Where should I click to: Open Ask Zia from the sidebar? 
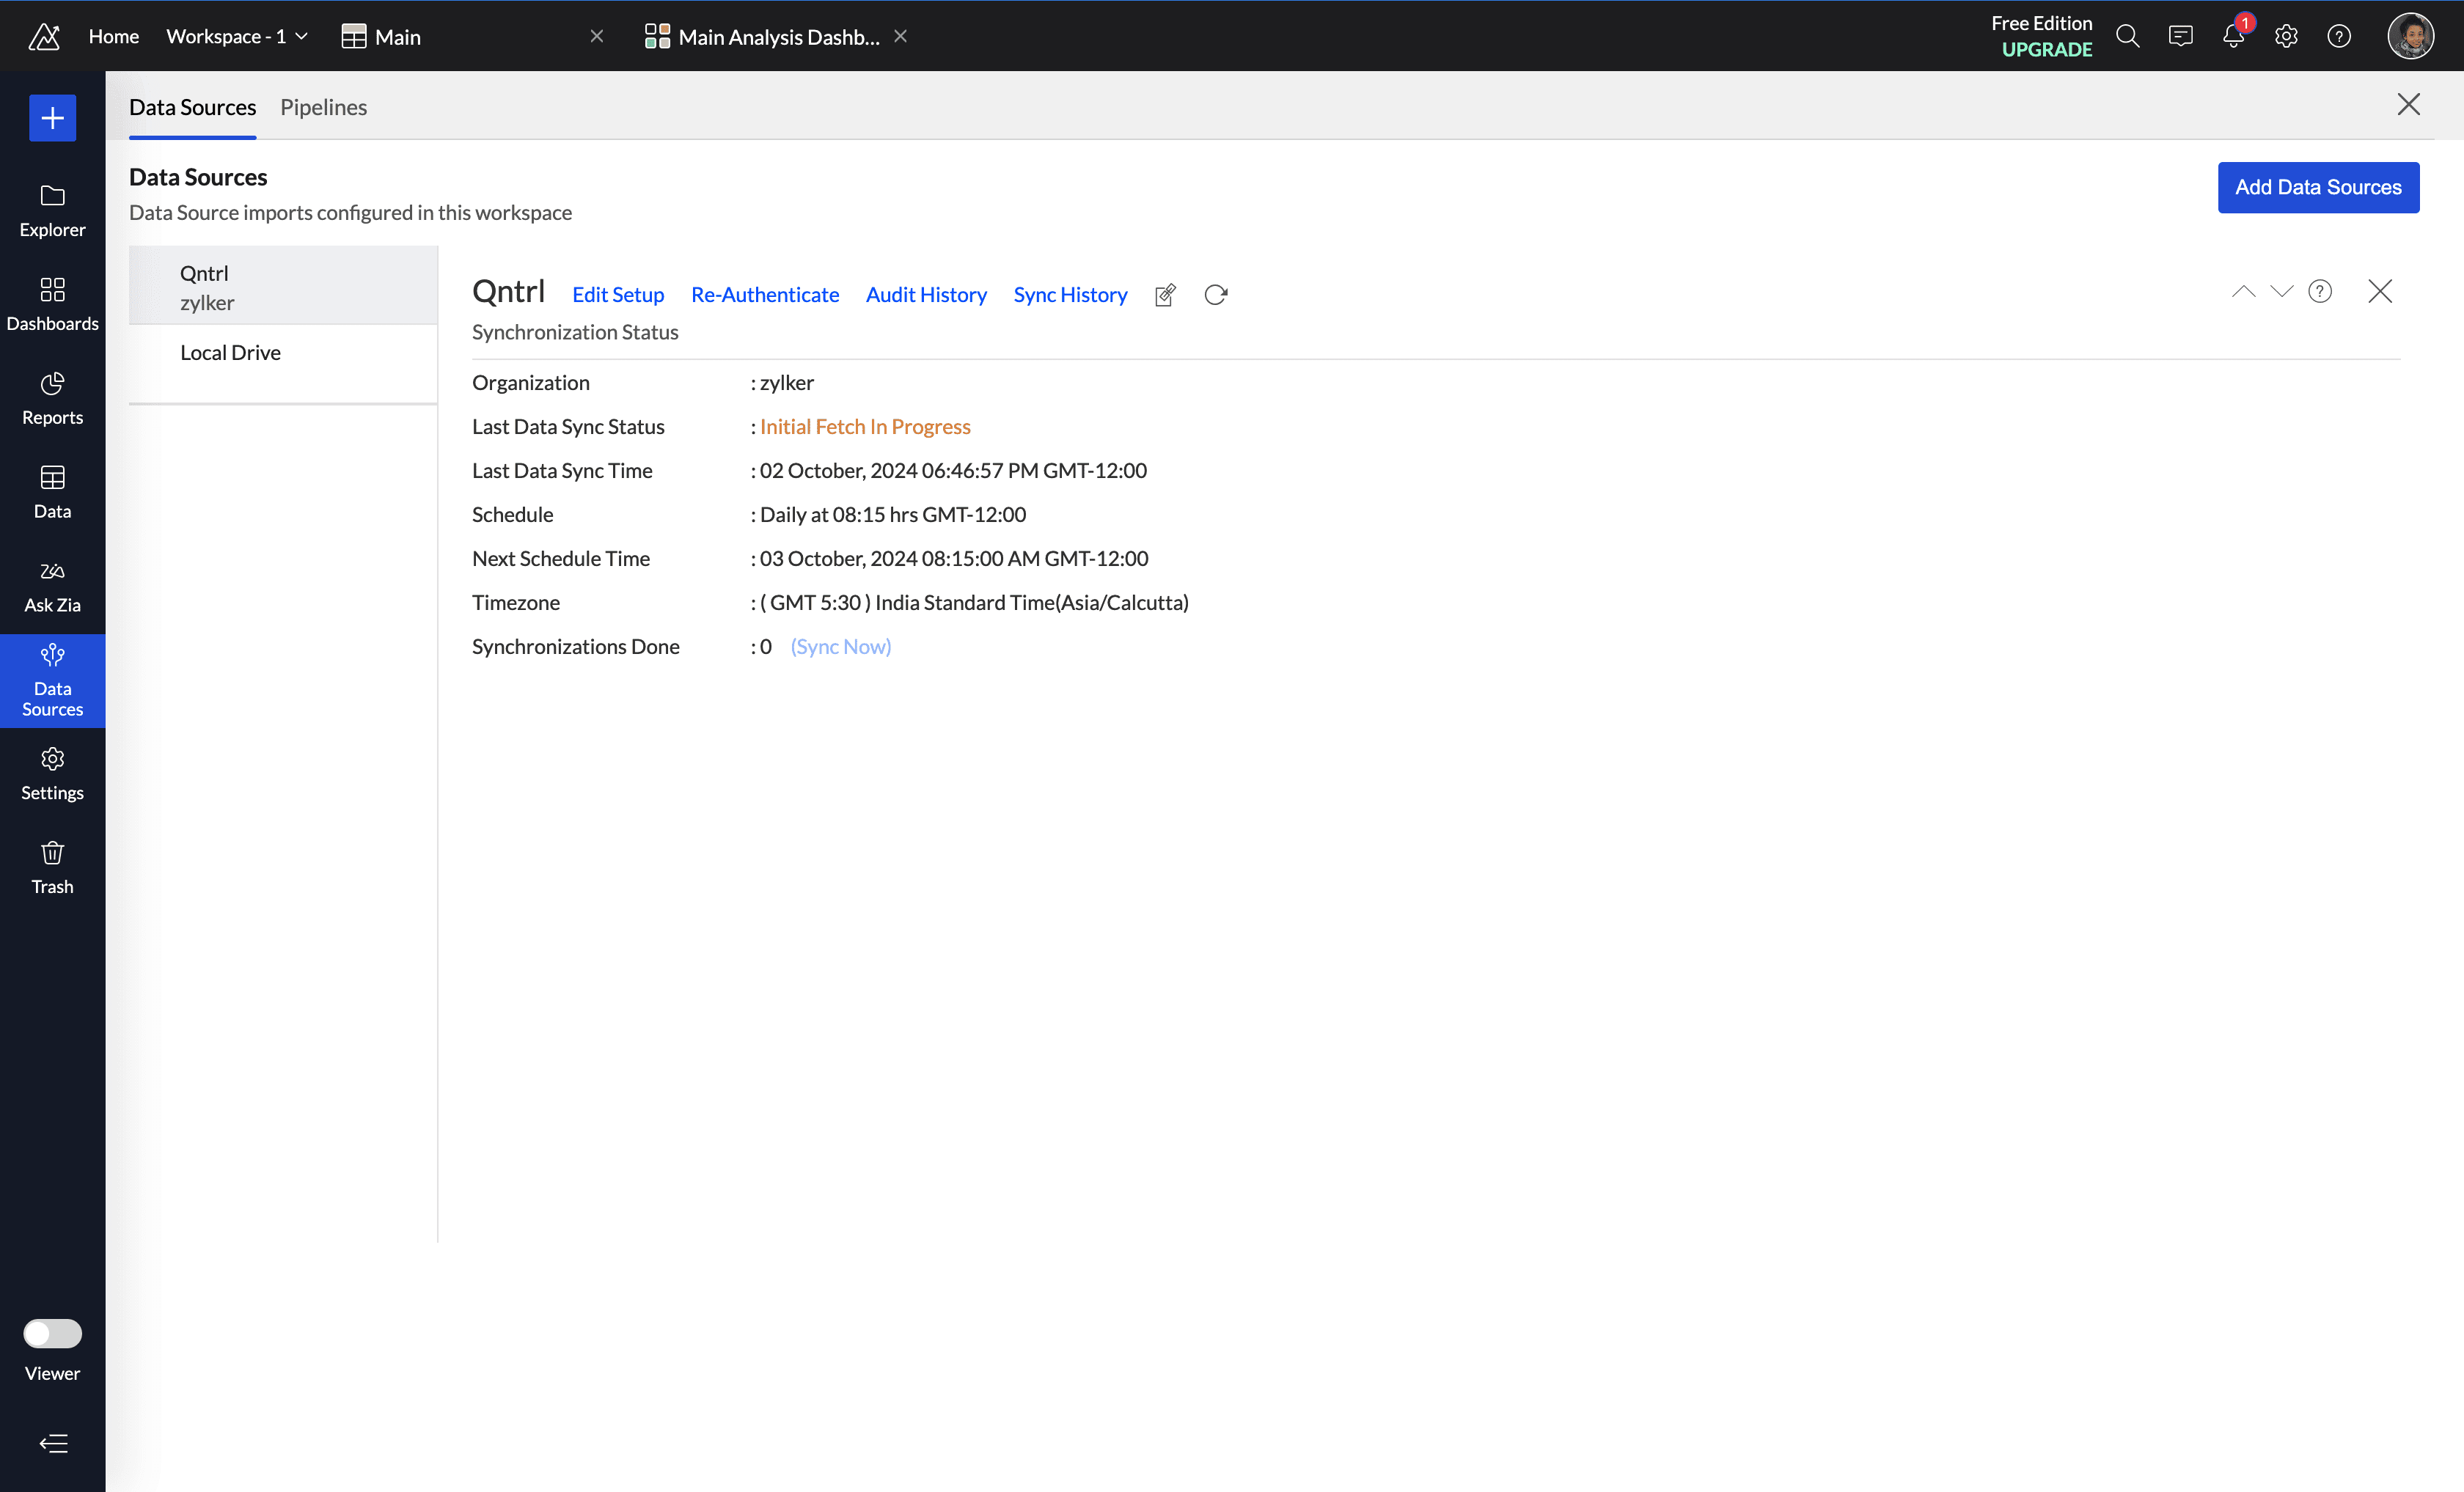(52, 586)
